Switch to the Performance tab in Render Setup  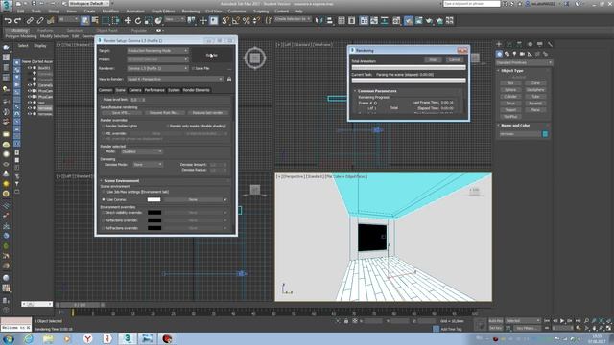tap(154, 90)
